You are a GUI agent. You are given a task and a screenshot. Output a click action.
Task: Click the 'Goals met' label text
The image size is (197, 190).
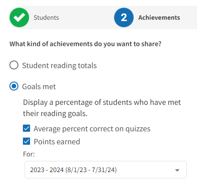(39, 86)
